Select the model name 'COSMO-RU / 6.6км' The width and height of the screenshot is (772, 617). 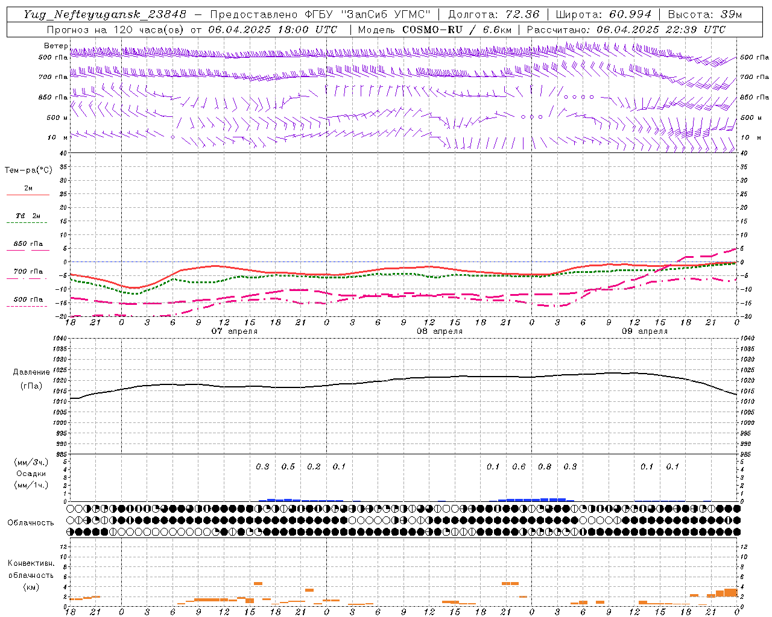(x=457, y=30)
